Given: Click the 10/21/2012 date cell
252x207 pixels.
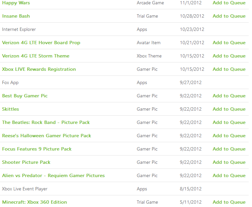Looking at the screenshot, I should 192,43.
